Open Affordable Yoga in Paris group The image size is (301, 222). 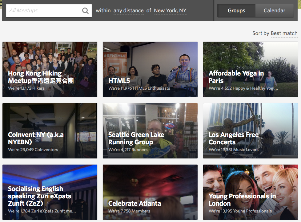pyautogui.click(x=251, y=69)
